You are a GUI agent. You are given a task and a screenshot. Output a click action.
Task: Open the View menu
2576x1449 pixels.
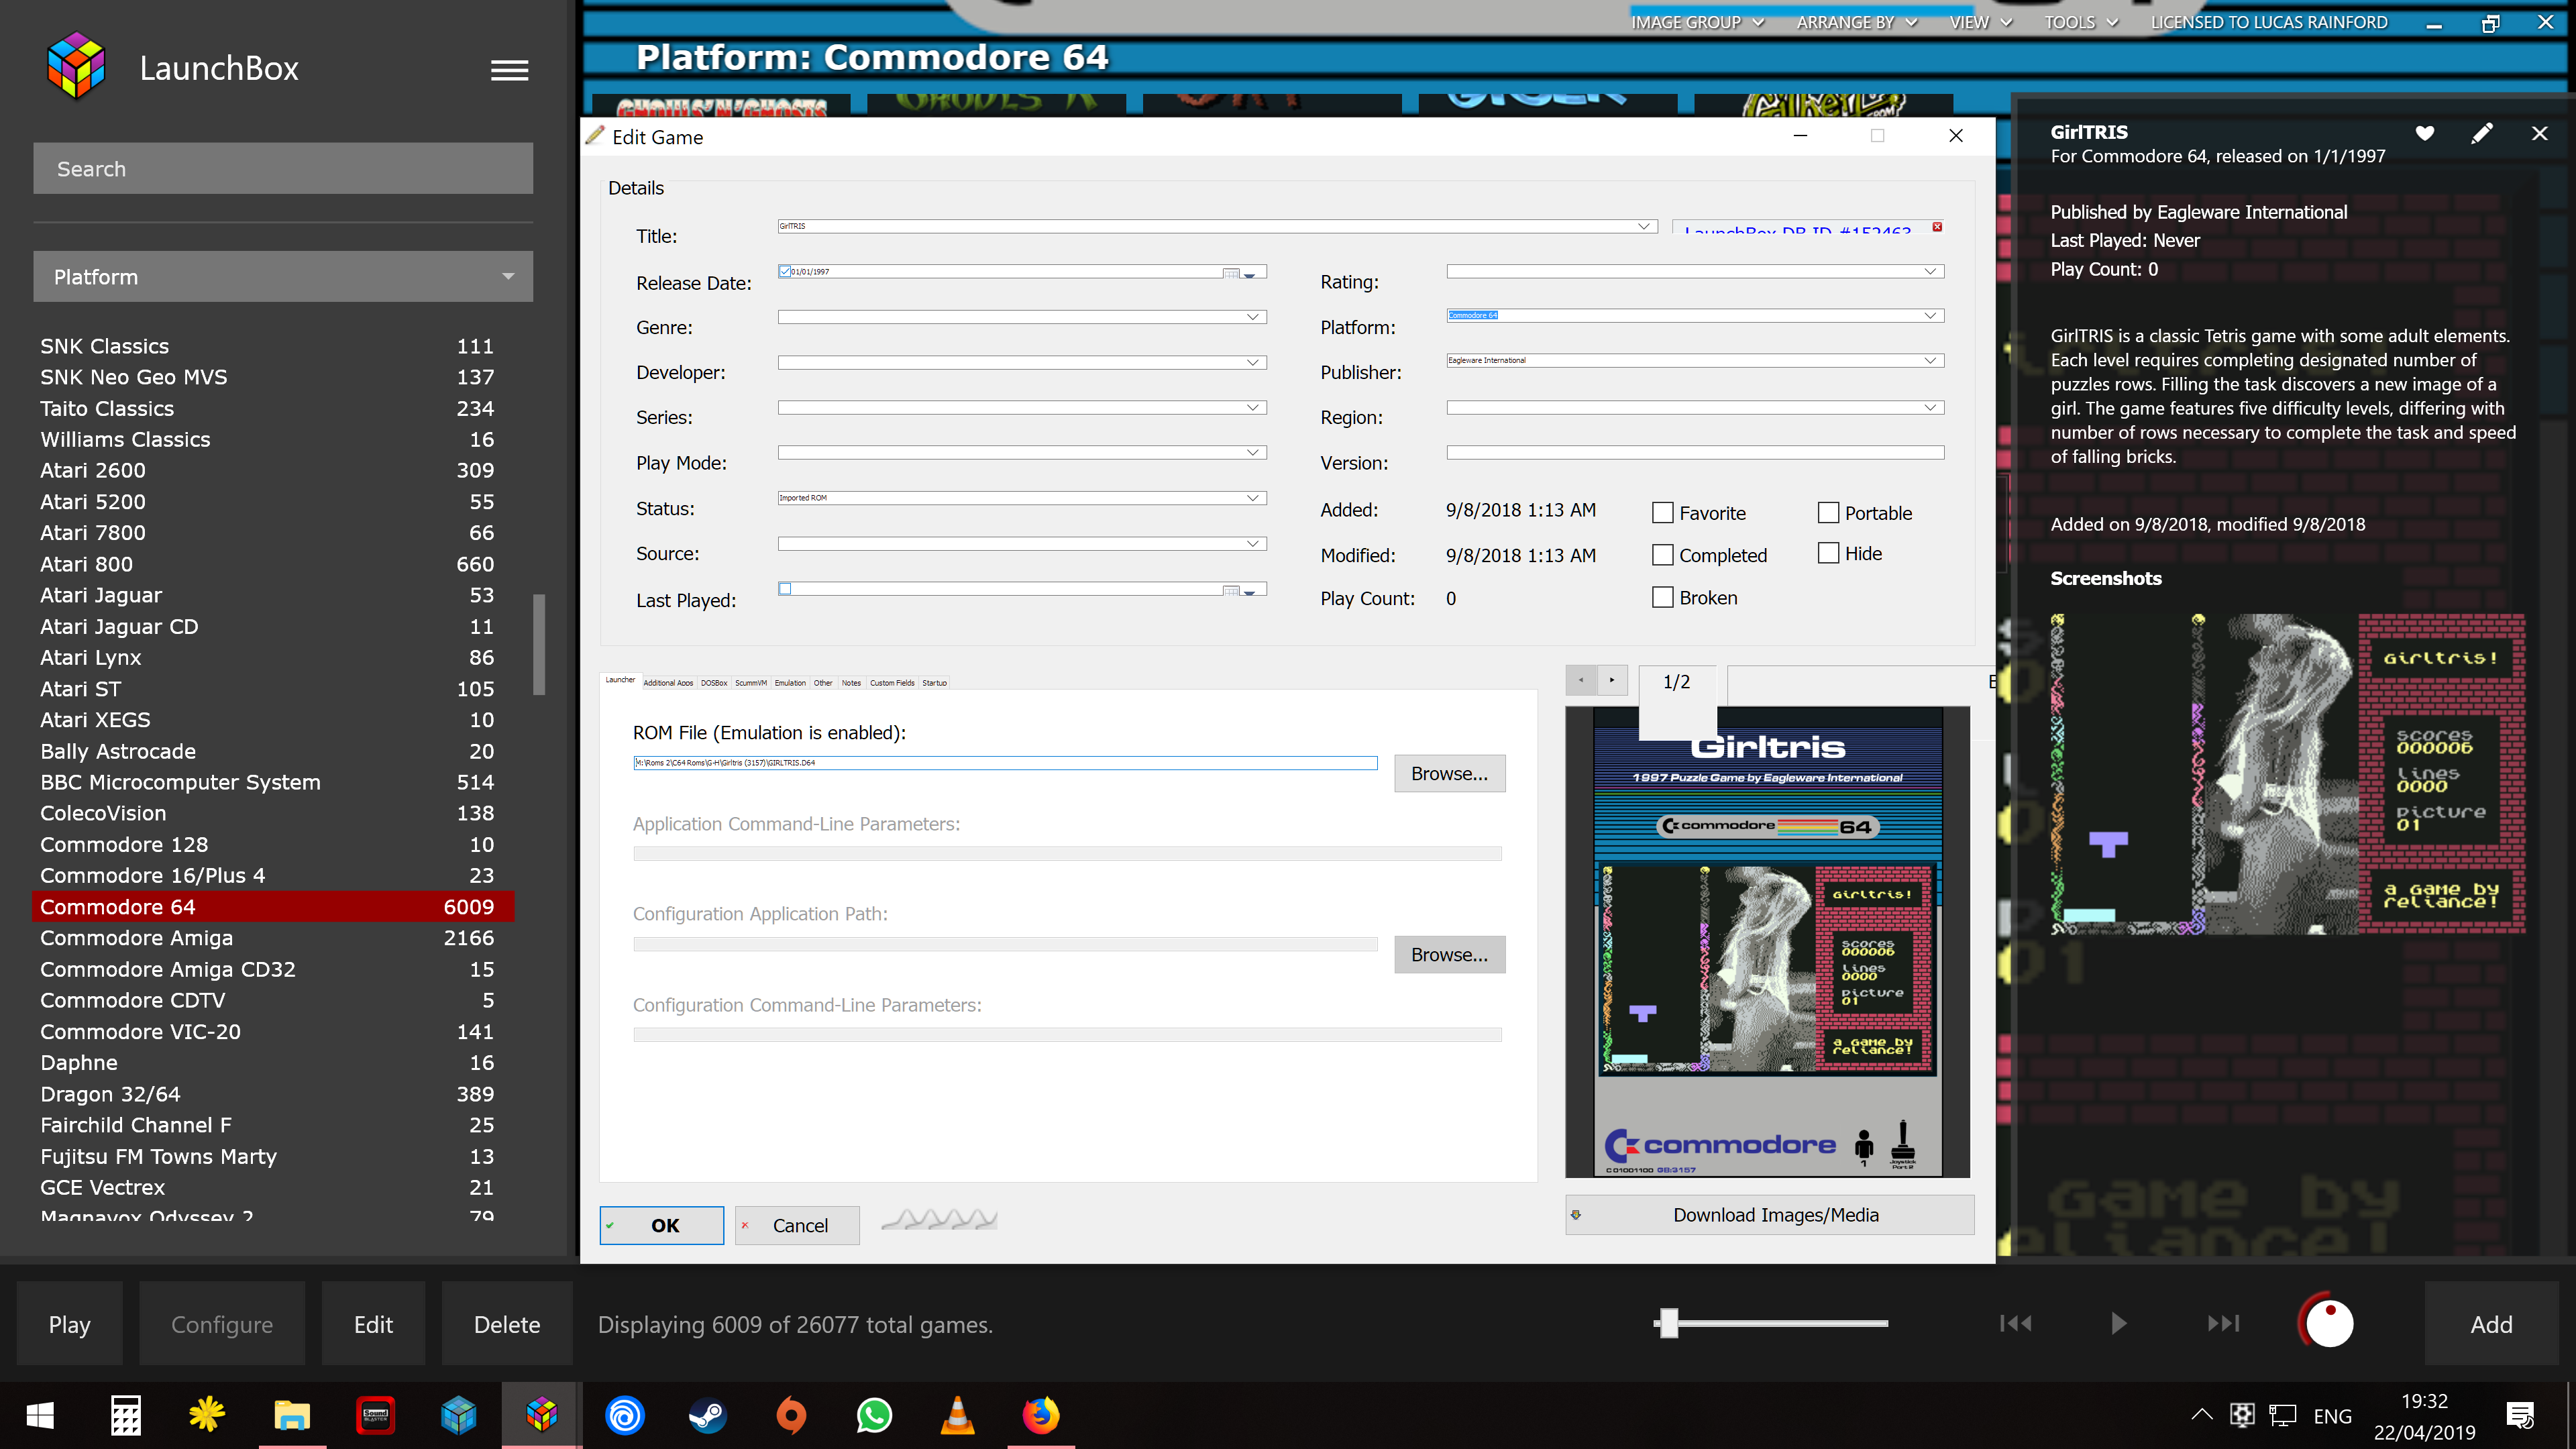tap(1980, 22)
